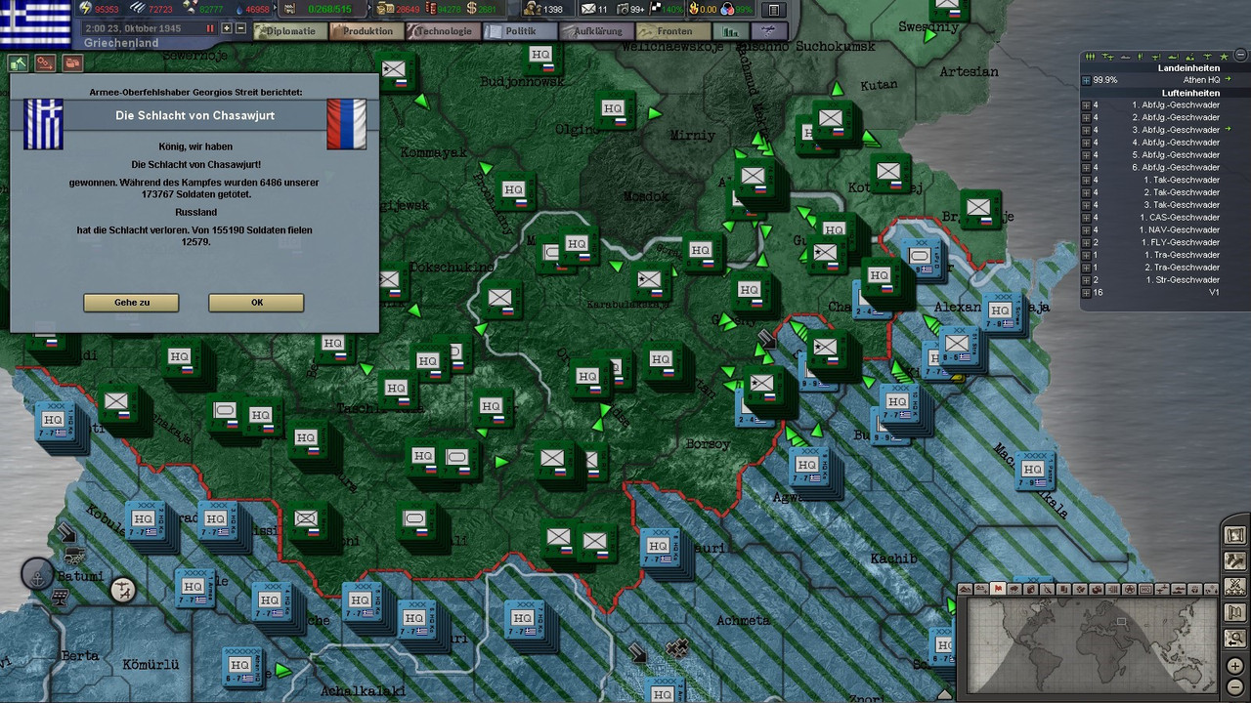Screen dimensions: 1251x703
Task: Toggle the red pause button beside the date
Action: [209, 28]
